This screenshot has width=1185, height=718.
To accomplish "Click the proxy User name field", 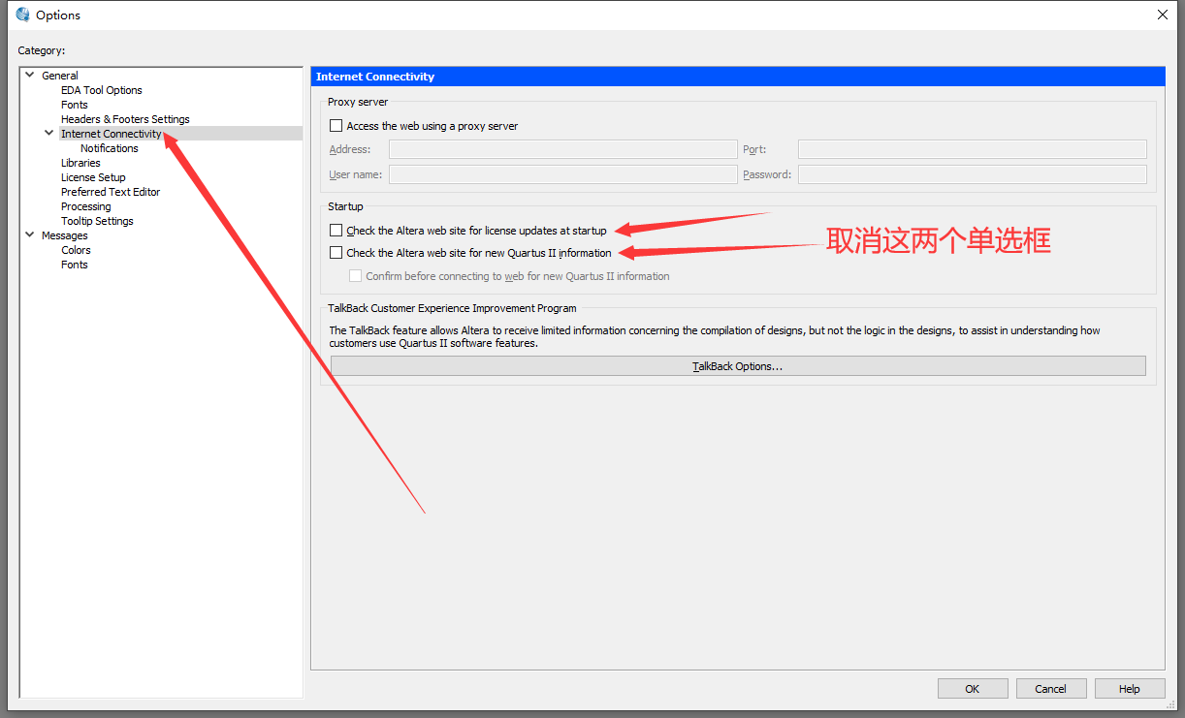I will point(563,174).
